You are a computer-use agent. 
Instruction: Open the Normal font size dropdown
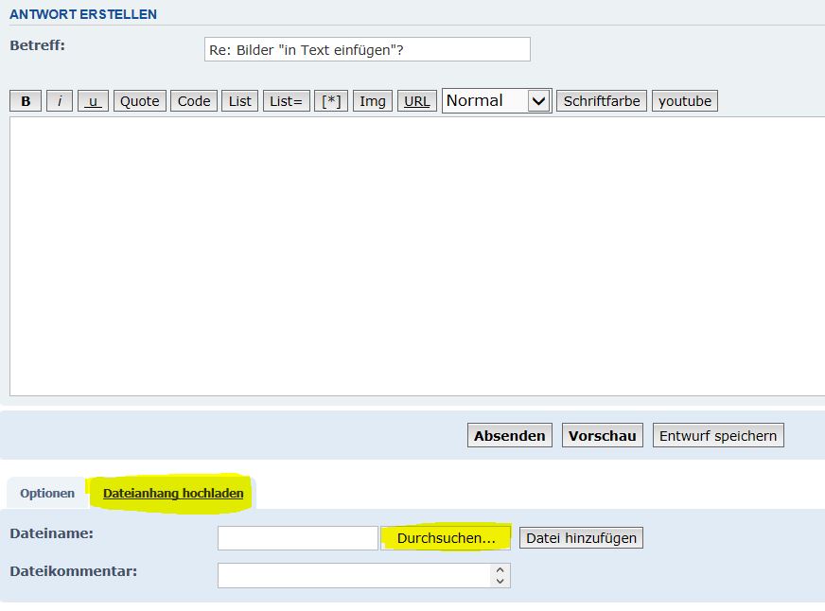(x=497, y=101)
